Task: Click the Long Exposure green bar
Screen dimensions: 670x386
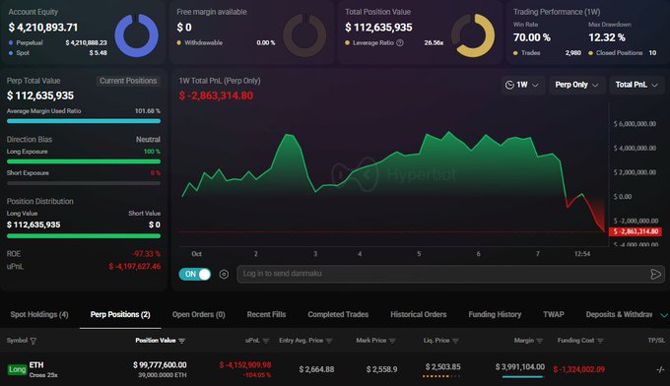Action: tap(84, 161)
